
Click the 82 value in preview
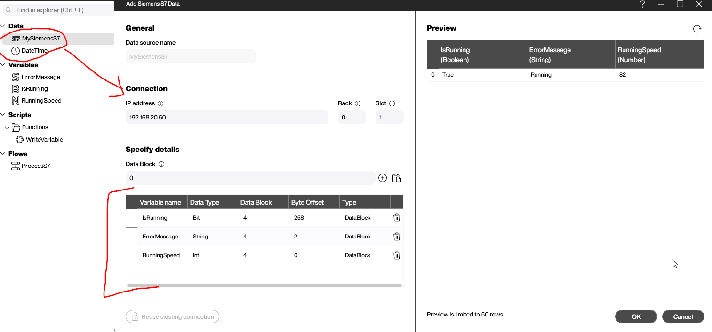point(623,75)
